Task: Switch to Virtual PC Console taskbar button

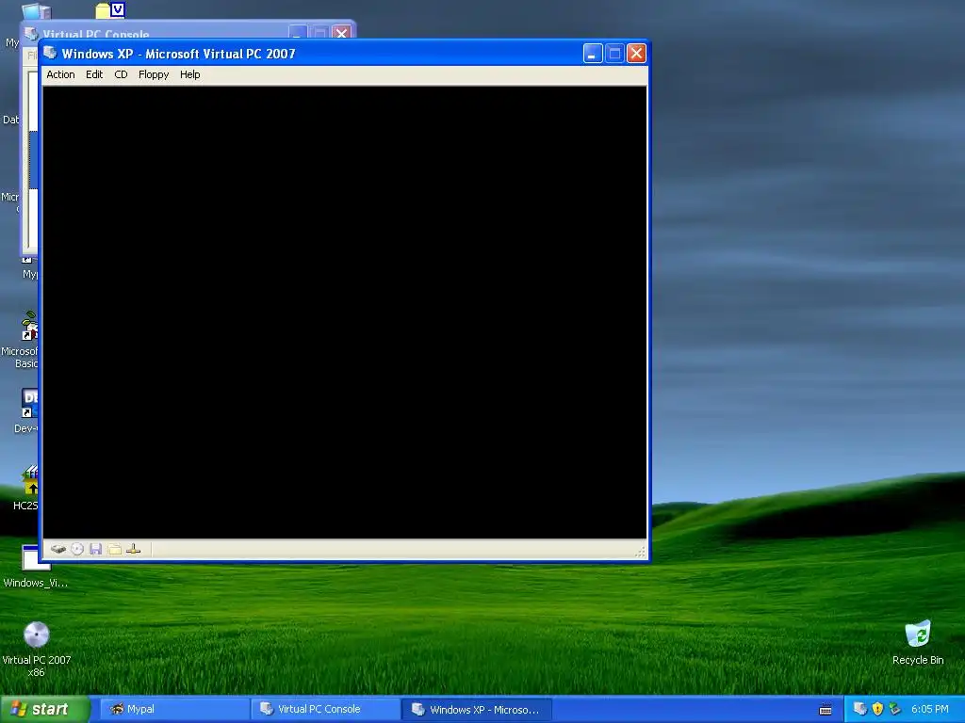Action: coord(325,710)
